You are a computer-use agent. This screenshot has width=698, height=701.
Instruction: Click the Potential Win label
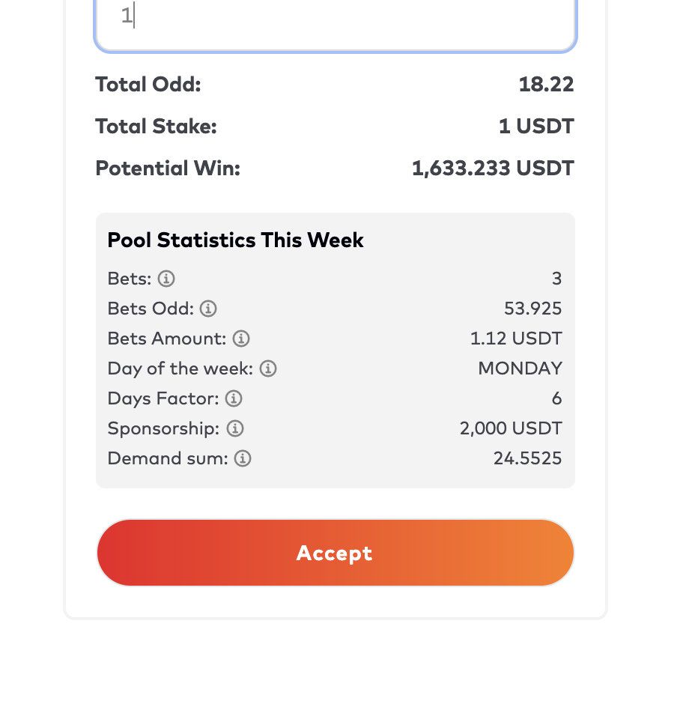click(x=168, y=169)
